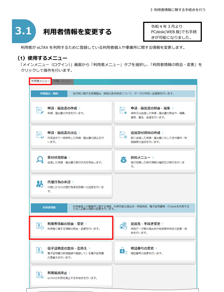
Task: Click the 提出先・手続き変更 building icon
Action: pyautogui.click(x=123, y=226)
